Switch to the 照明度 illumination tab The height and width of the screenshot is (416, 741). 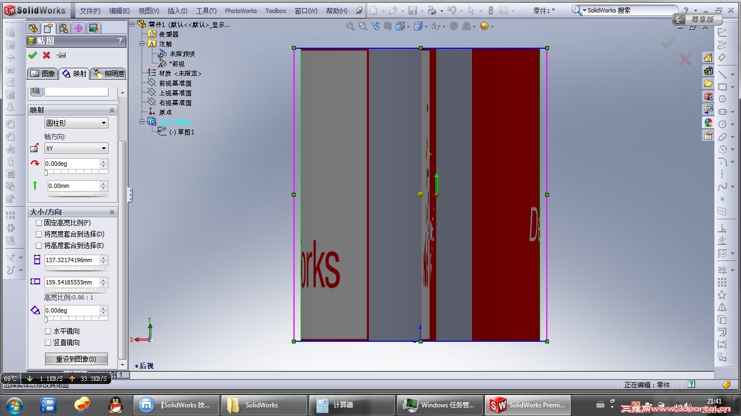pos(108,74)
